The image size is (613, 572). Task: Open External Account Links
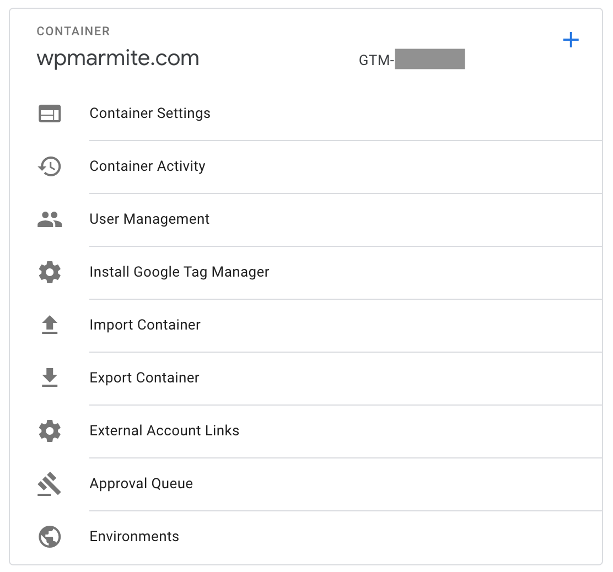[x=164, y=431]
